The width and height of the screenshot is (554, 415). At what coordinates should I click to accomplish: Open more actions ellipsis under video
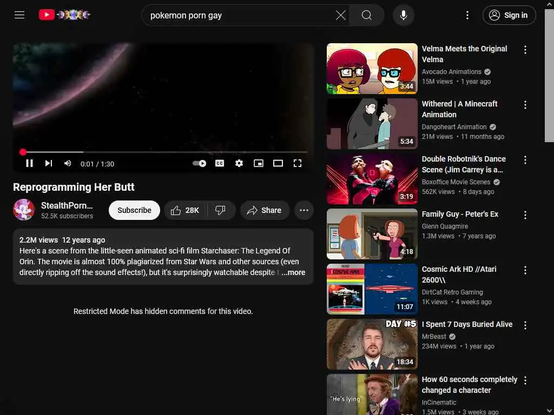tap(304, 210)
